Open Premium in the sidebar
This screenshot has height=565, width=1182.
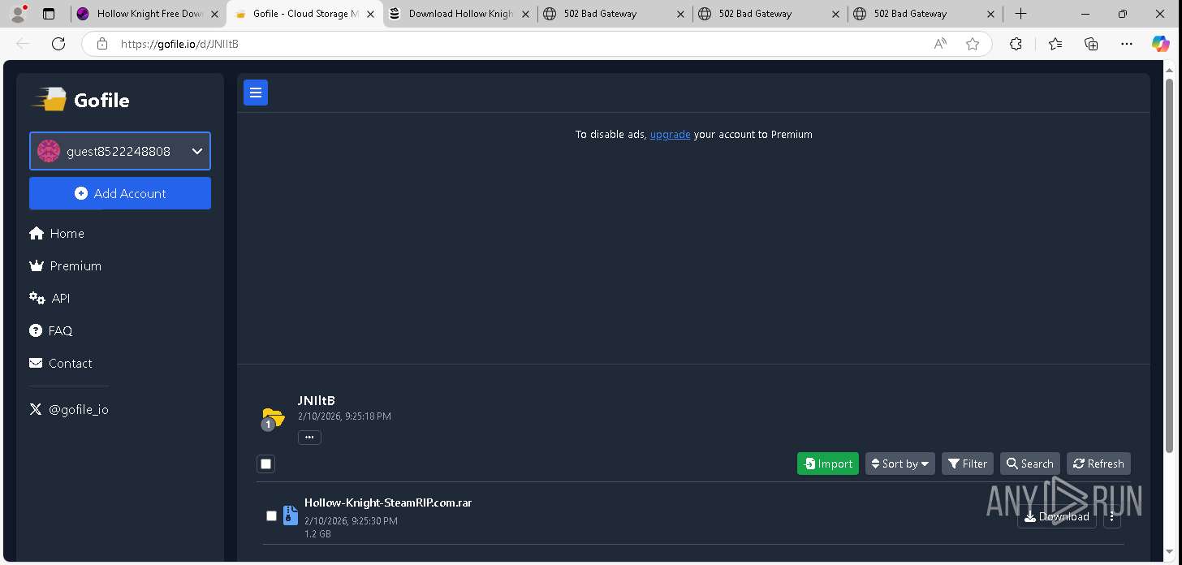65,265
